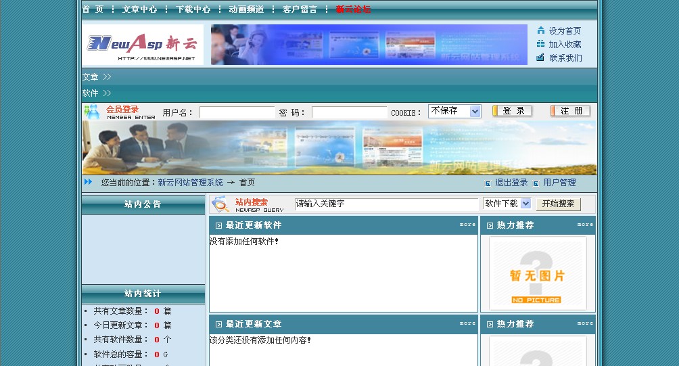Click the 登录 button

[x=512, y=112]
